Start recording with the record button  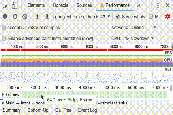[x=5, y=17]
